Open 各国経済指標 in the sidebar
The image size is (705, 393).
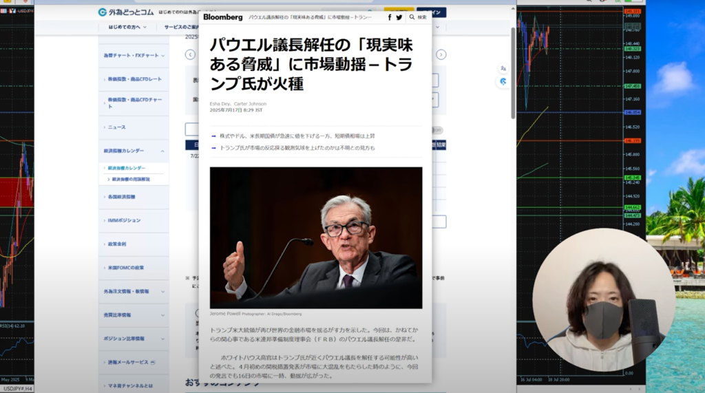click(134, 197)
